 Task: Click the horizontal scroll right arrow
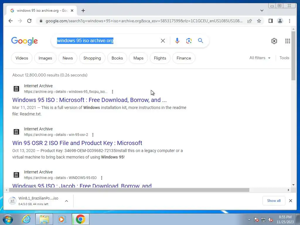[x=289, y=190]
